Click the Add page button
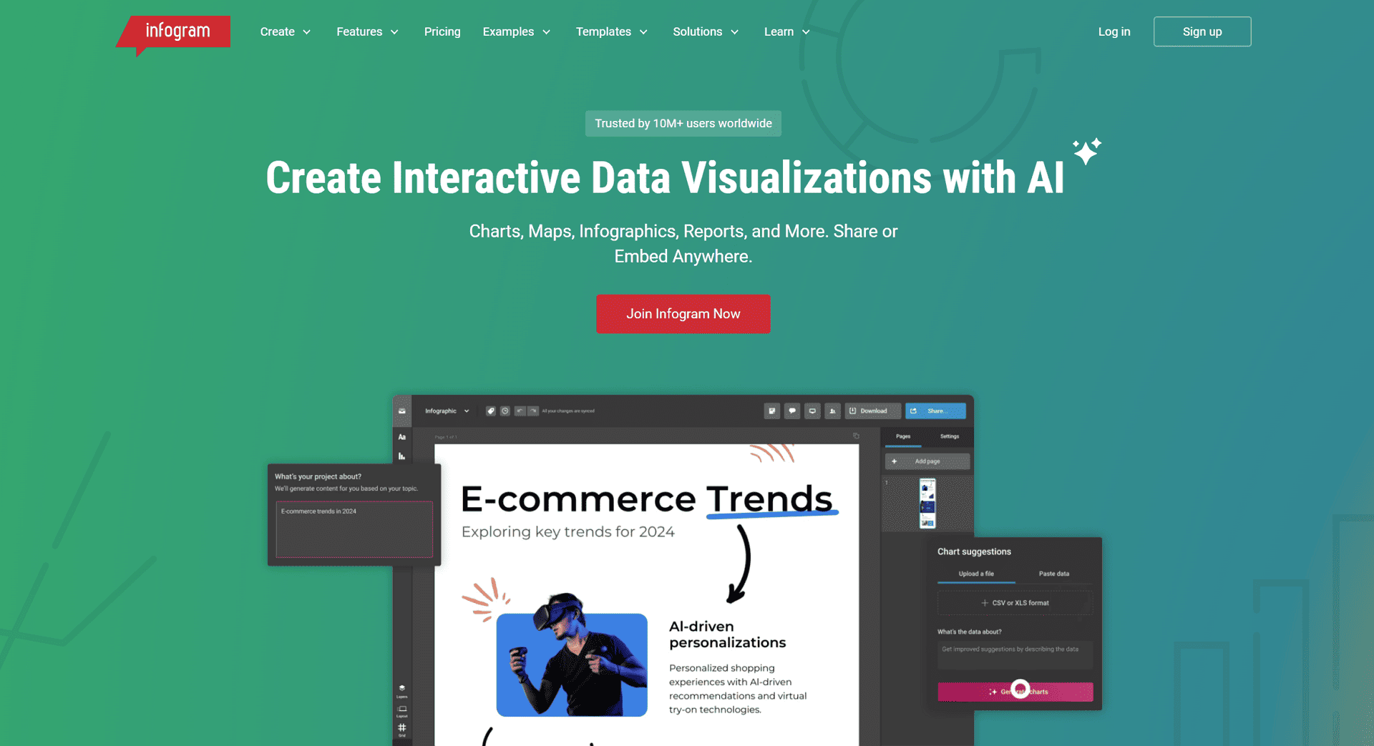Viewport: 1374px width, 746px height. pos(927,461)
